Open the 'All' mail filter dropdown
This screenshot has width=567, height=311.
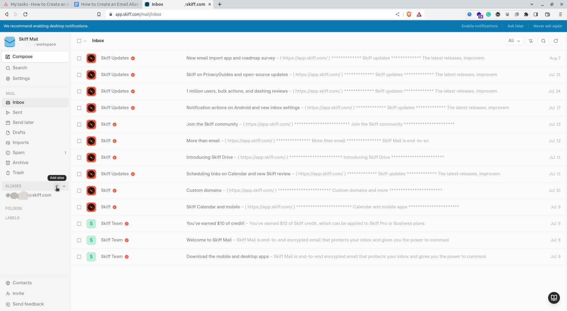(x=514, y=41)
